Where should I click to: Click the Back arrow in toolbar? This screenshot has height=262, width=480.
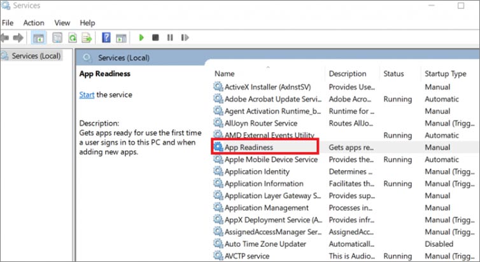tap(4, 38)
